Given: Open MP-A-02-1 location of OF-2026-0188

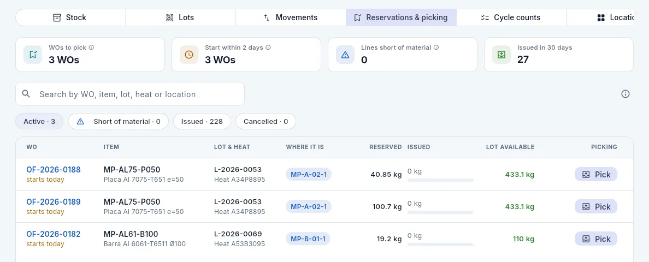Looking at the screenshot, I should pos(309,174).
